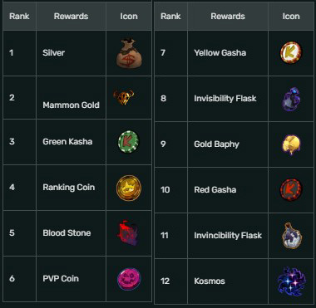
Task: Click the Rank header in left table
Action: 19,17
